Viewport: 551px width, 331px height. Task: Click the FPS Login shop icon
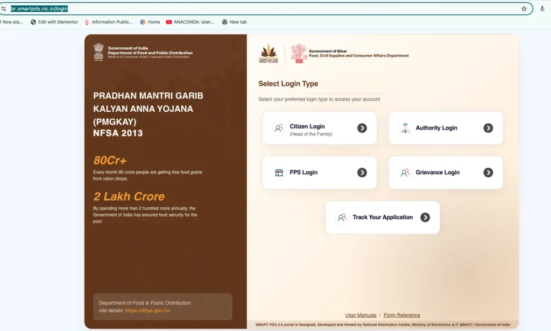click(x=279, y=172)
